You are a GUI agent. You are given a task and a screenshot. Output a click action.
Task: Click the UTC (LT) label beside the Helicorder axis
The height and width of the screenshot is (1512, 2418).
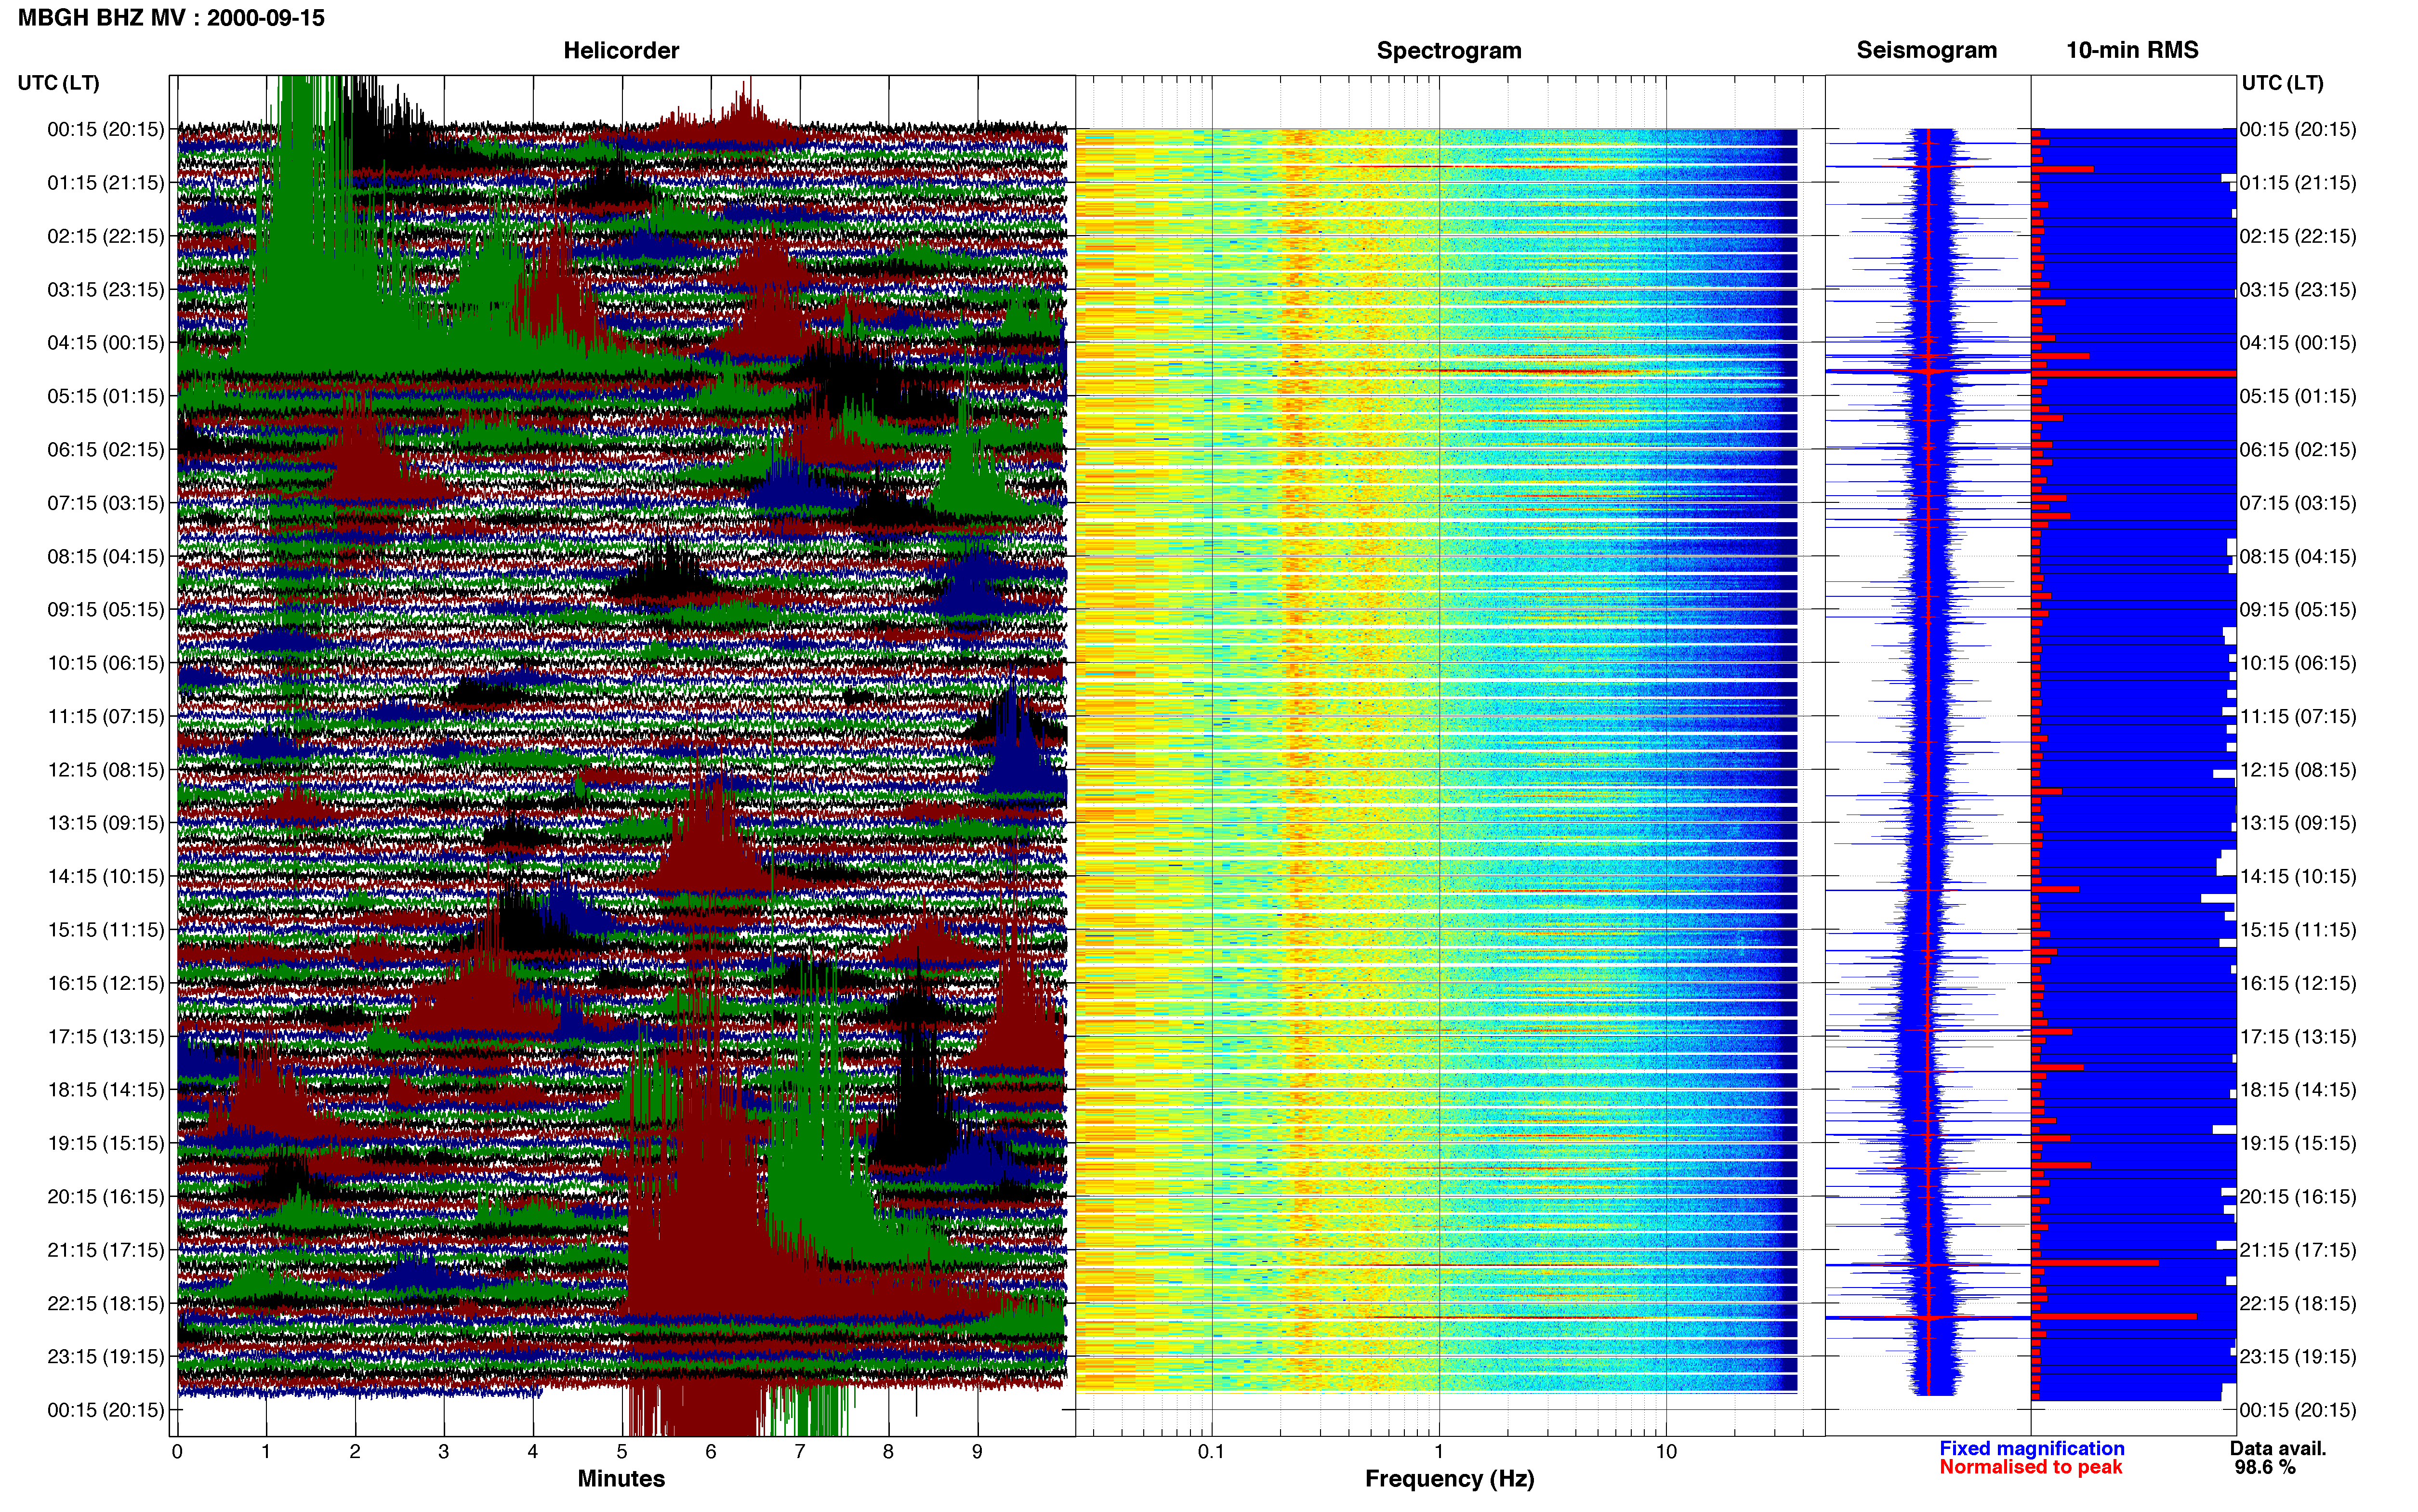pyautogui.click(x=58, y=83)
